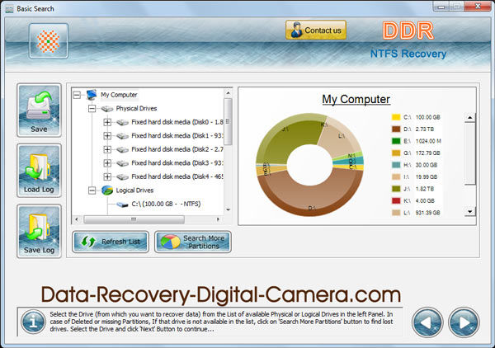Click legend entry G:\ 172.79 GB
Image resolution: width=495 pixels, height=348 pixels.
(416, 153)
